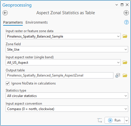Click the batch/schedule icon left of Run
The height and width of the screenshot is (126, 131).
point(99,120)
